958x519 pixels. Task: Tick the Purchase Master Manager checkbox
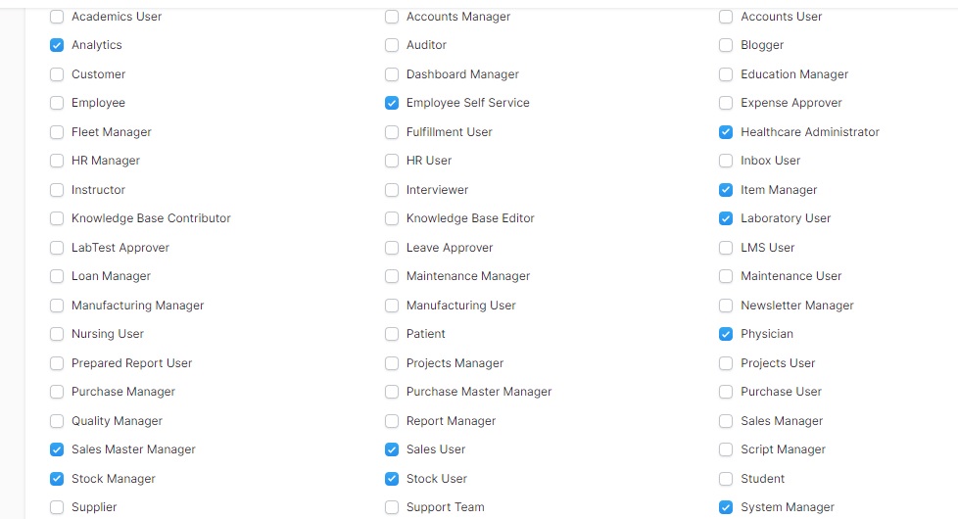(392, 392)
